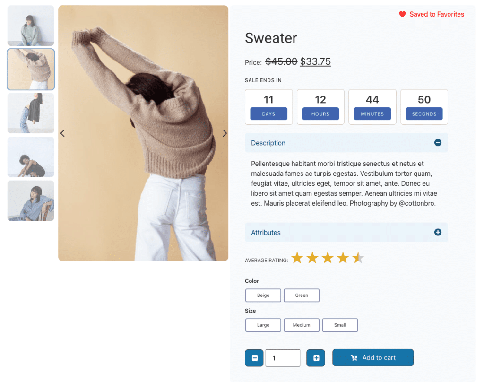
Task: Open the Attributes accordion header
Action: tap(346, 232)
